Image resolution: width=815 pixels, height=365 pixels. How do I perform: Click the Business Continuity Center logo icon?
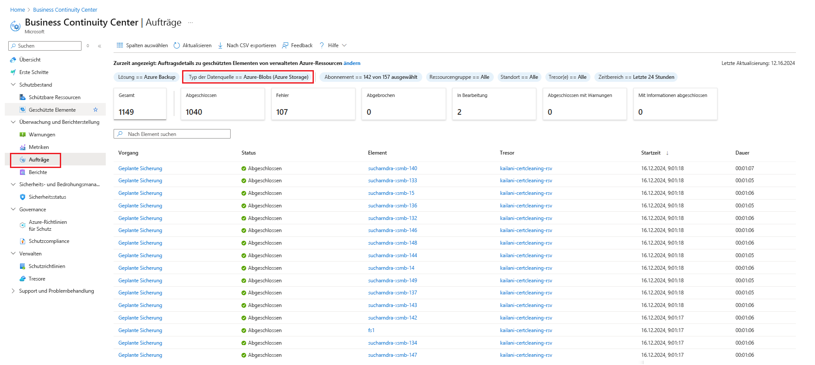(x=15, y=26)
